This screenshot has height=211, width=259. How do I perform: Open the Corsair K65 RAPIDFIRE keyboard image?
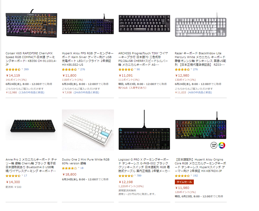click(31, 24)
